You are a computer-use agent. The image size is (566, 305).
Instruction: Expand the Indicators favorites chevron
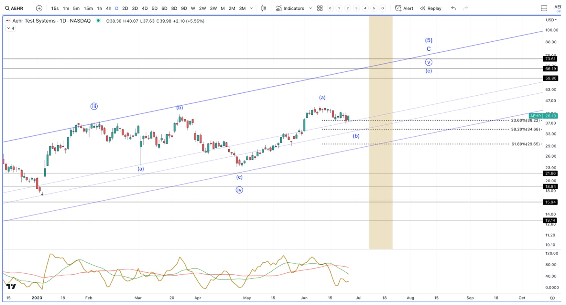(310, 8)
